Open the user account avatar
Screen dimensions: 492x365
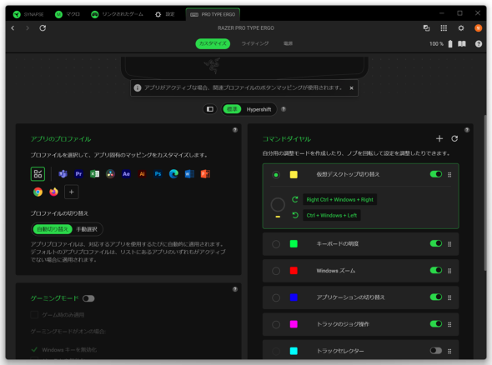point(478,28)
